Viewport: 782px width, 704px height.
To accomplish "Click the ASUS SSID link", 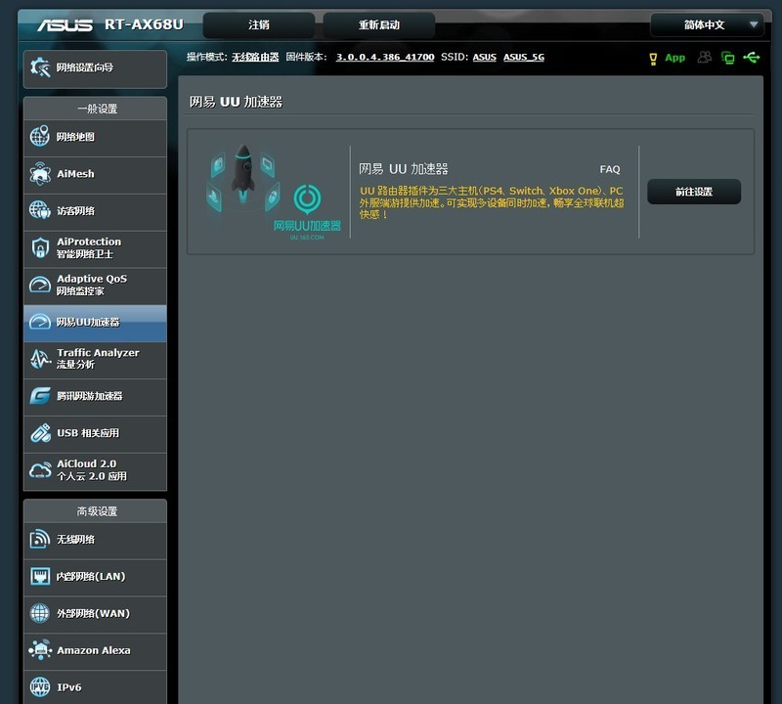I will pyautogui.click(x=484, y=57).
